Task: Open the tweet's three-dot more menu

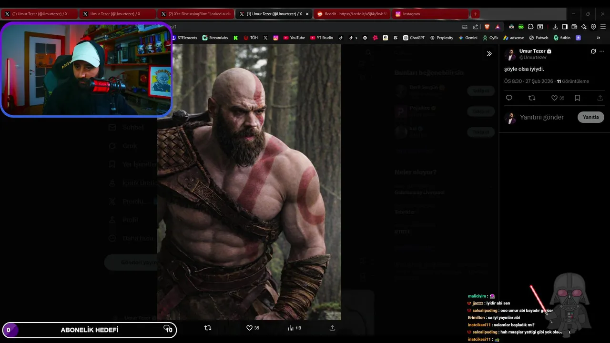Action: point(602,51)
